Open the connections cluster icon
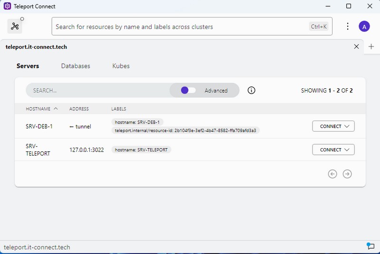 point(15,27)
